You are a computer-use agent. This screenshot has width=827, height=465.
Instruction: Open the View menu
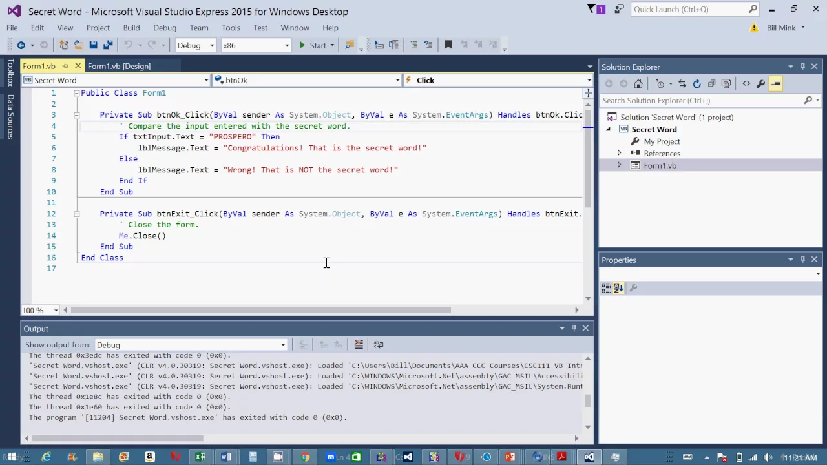(65, 28)
